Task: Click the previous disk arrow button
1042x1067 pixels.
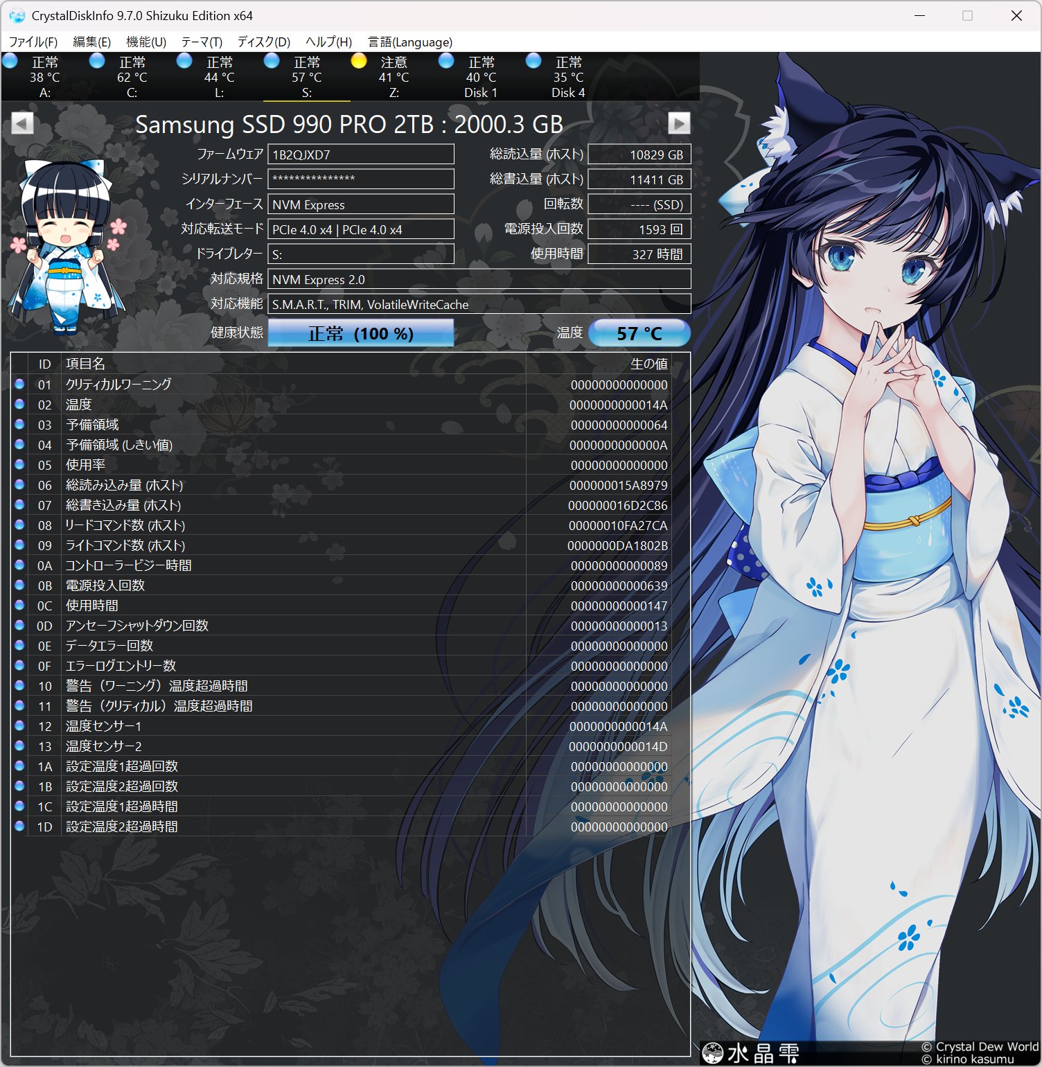Action: coord(22,123)
